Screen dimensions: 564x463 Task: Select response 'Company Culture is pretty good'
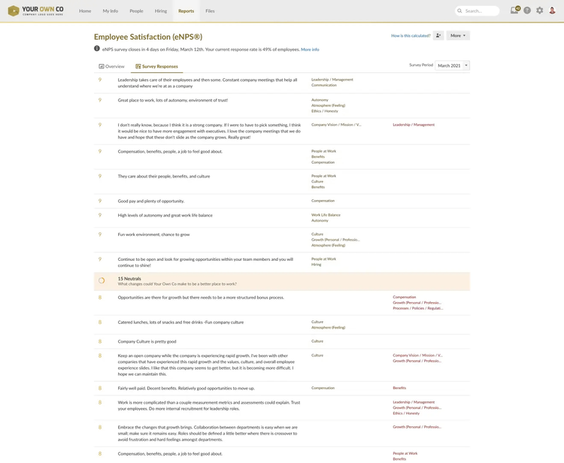pos(282,341)
